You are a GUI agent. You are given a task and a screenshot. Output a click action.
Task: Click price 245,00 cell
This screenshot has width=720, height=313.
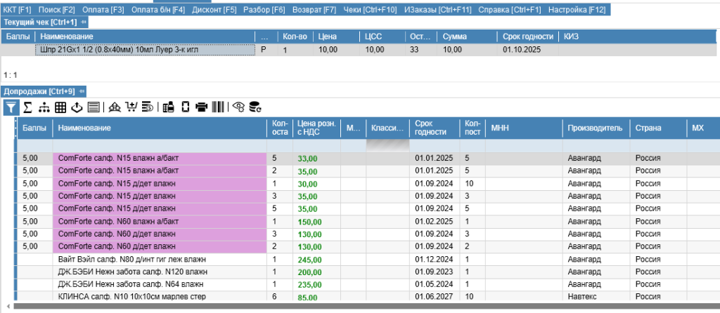[x=317, y=260]
